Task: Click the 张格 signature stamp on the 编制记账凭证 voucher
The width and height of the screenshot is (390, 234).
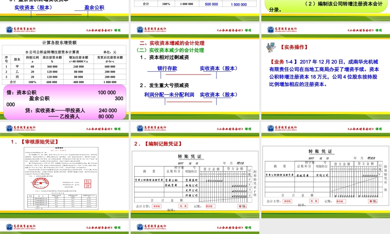Action: click(x=183, y=206)
